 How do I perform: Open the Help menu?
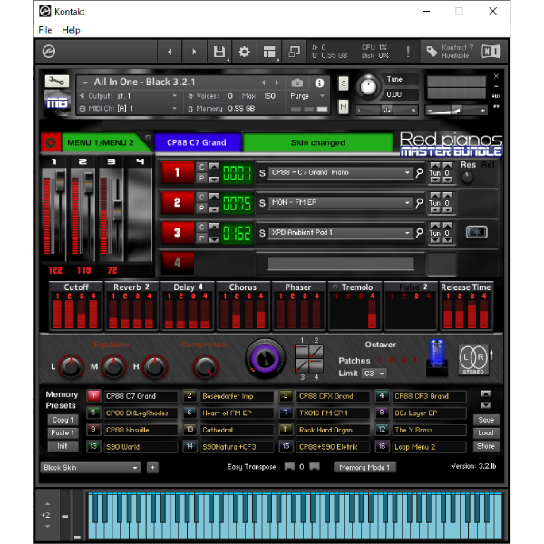coord(71,30)
